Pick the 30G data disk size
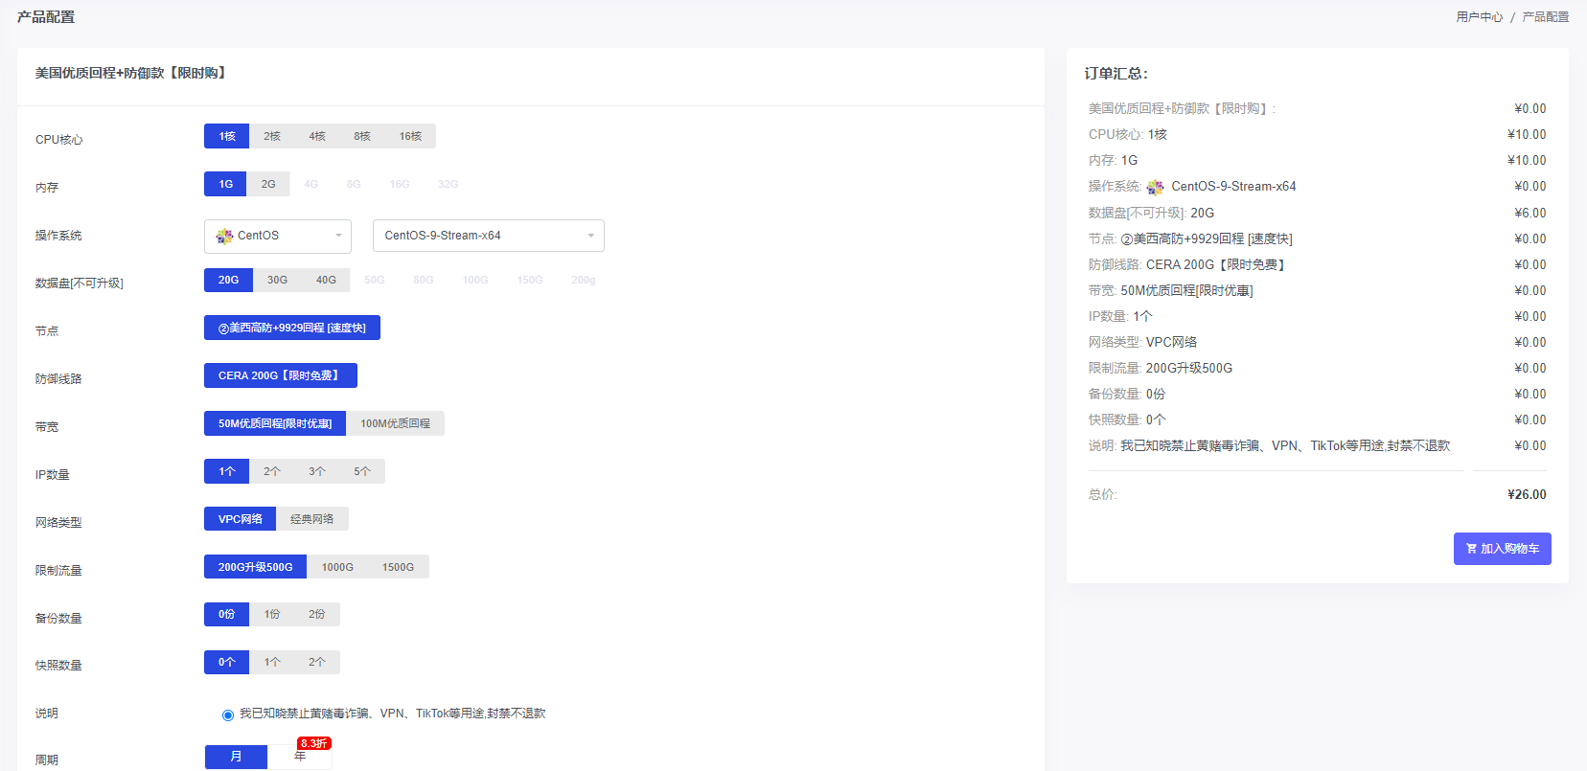 click(x=277, y=280)
